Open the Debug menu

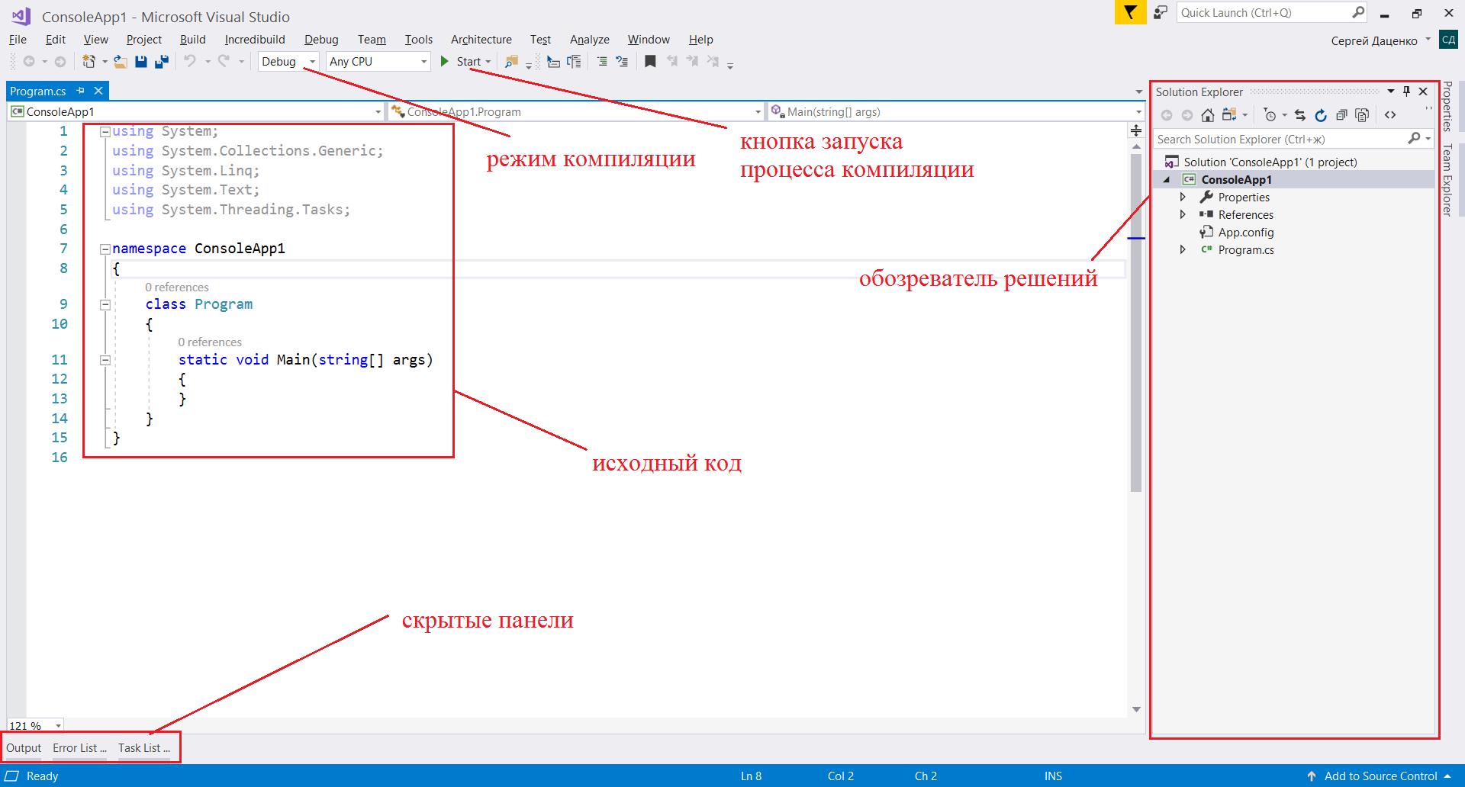(x=321, y=40)
